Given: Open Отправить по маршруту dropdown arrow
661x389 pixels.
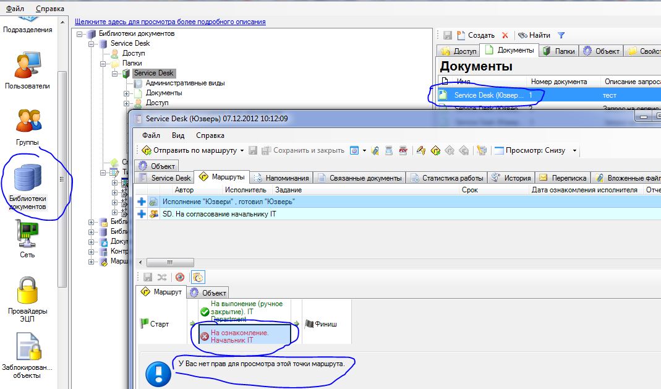Looking at the screenshot, I should (242, 150).
